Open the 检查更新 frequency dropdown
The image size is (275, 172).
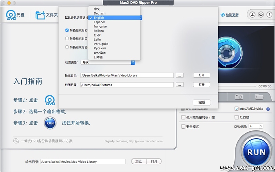[x=108, y=62]
